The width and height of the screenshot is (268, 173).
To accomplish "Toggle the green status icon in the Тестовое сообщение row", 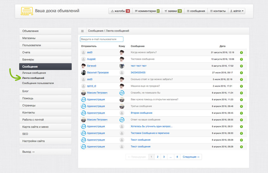I will (241, 59).
